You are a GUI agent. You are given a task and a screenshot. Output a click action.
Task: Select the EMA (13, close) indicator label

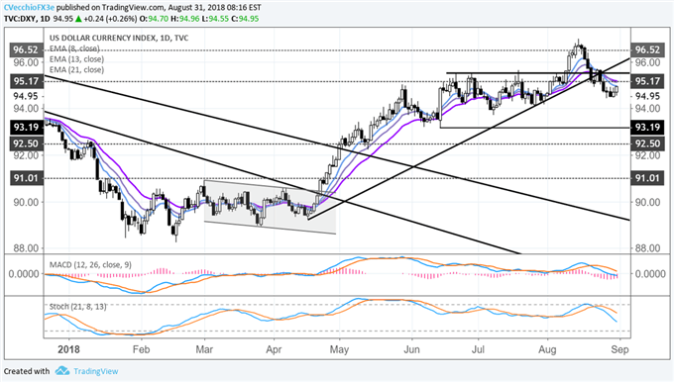pyautogui.click(x=76, y=59)
